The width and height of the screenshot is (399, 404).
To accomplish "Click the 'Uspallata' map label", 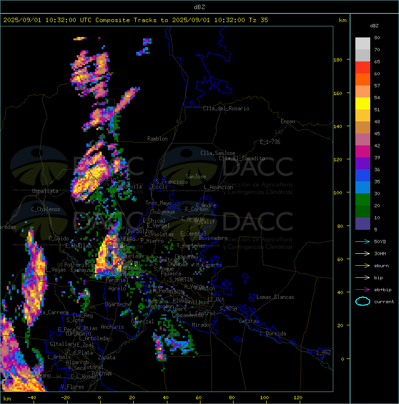I will [45, 191].
